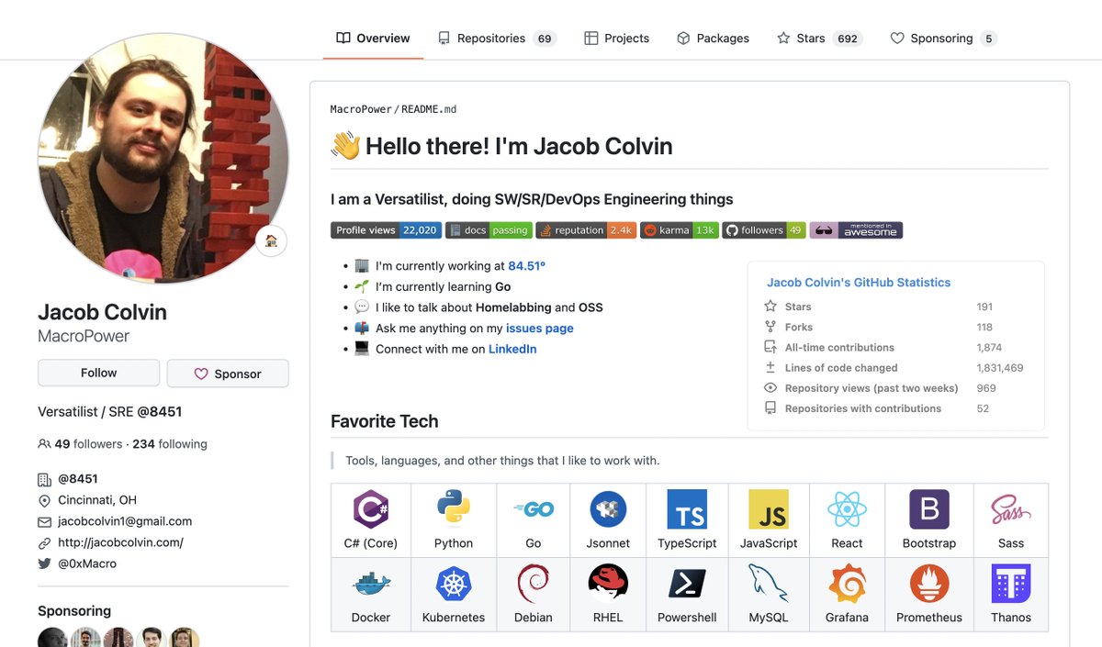Click the Sponsor button
Screen dimensions: 1102x647
228,374
